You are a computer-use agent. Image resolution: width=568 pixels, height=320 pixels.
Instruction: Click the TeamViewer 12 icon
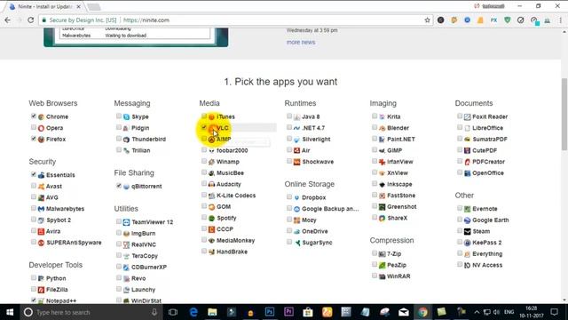[x=126, y=222]
